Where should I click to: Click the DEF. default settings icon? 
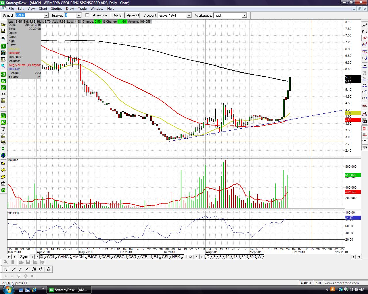pos(365,106)
